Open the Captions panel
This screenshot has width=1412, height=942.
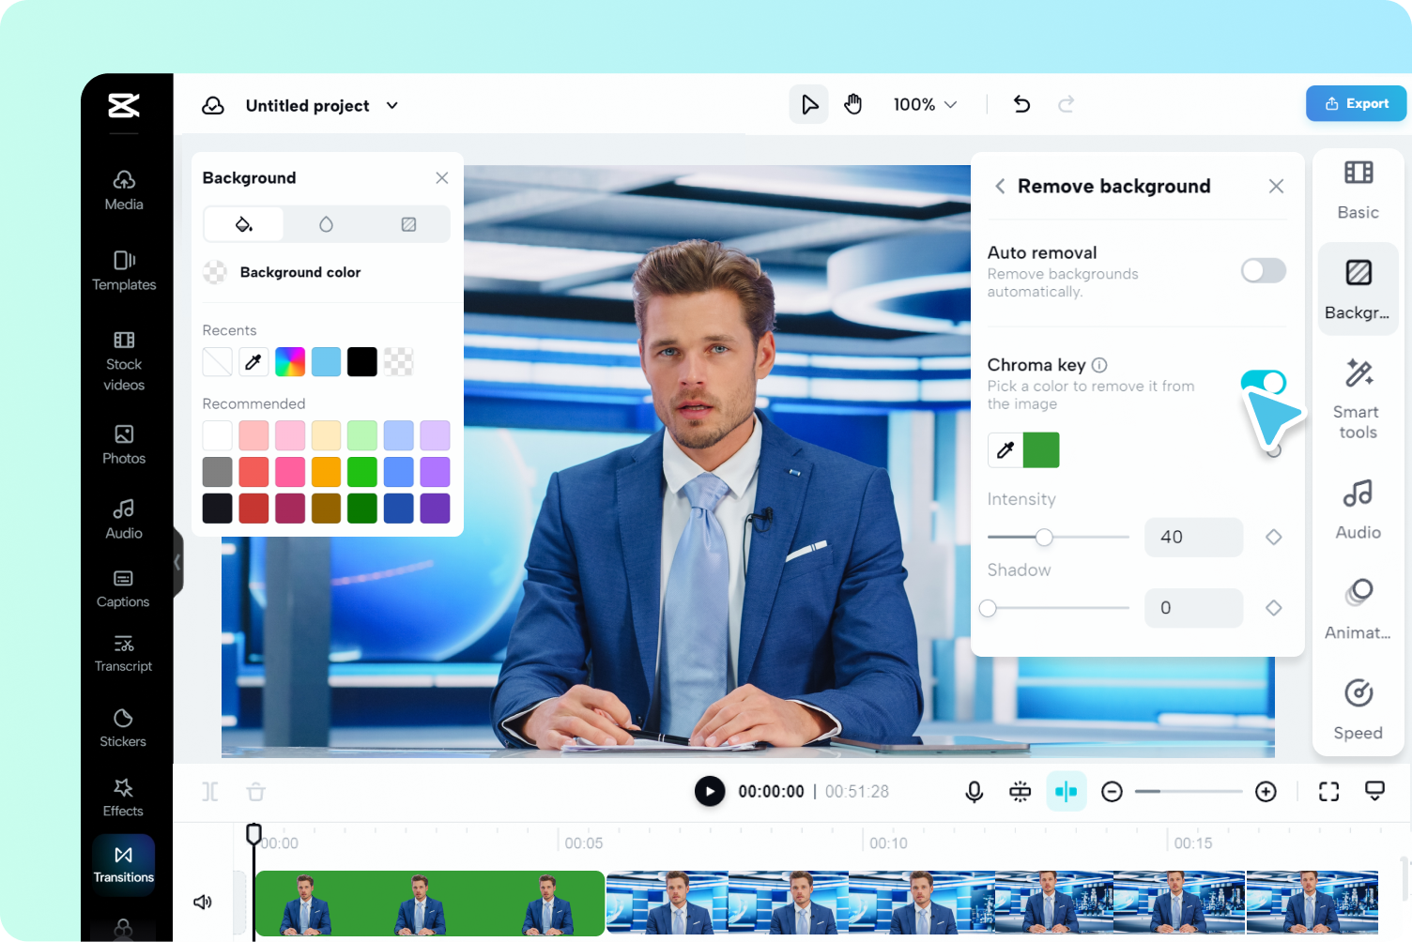123,588
